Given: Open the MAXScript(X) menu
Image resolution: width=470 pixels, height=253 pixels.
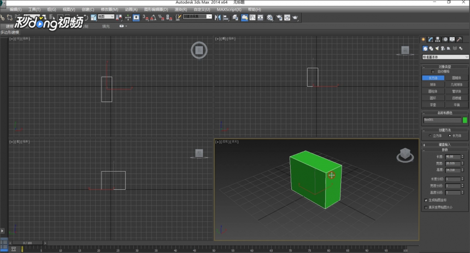Looking at the screenshot, I should pyautogui.click(x=228, y=10).
